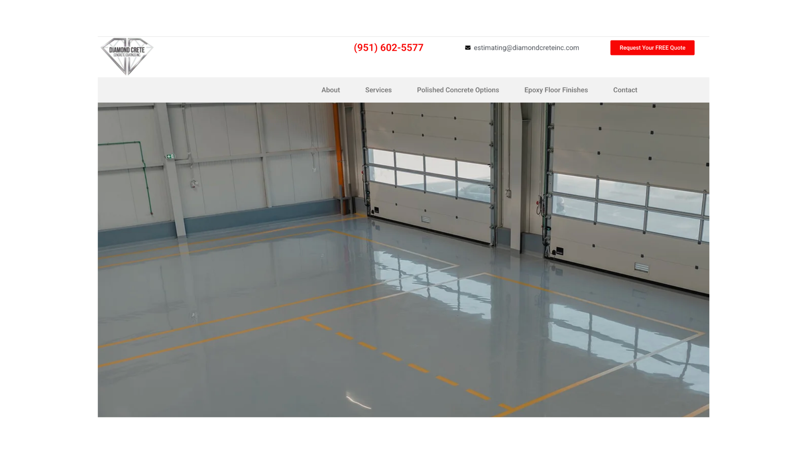Click the Diamond Crete diamond logo
807x454 pixels.
tap(127, 56)
